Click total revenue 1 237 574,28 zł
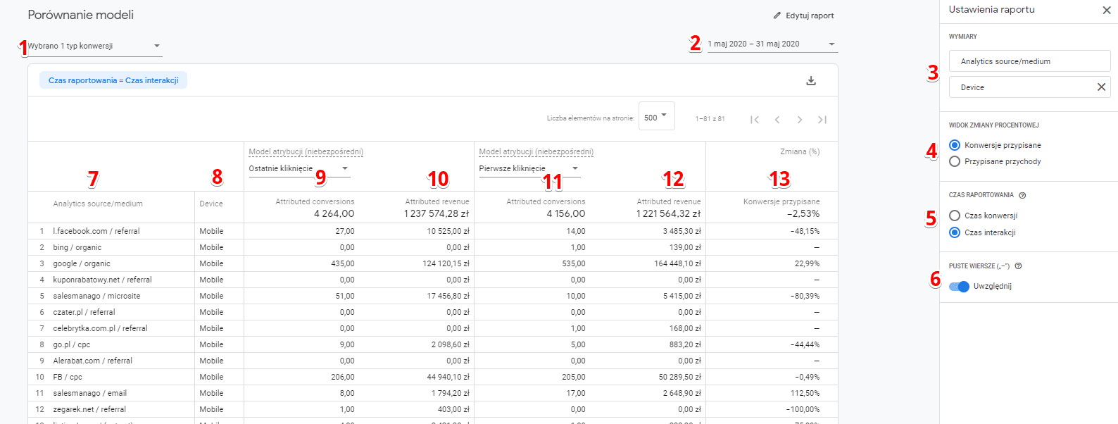The image size is (1118, 424). [436, 213]
